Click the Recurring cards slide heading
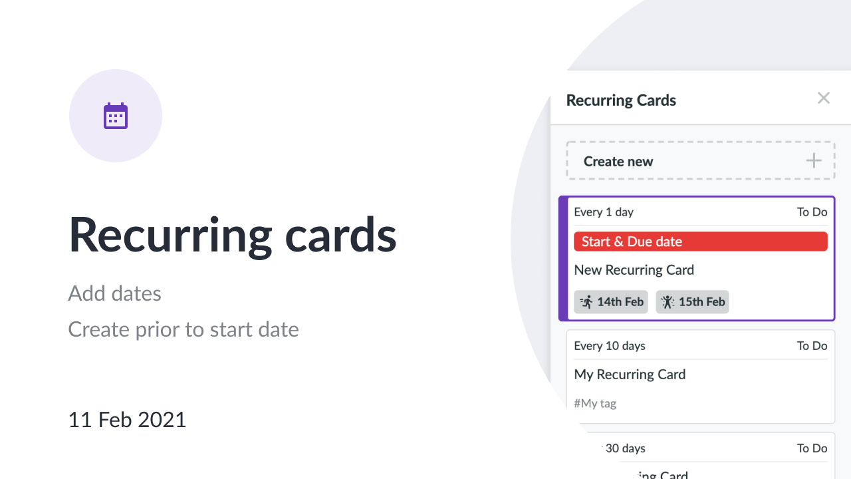851x479 pixels. pyautogui.click(x=233, y=235)
